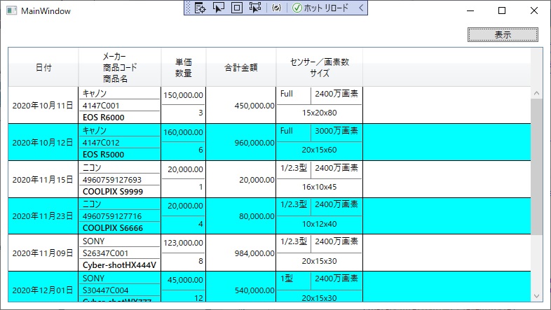Grab the debug toolbar grip handle
The height and width of the screenshot is (310, 551).
tap(188, 8)
